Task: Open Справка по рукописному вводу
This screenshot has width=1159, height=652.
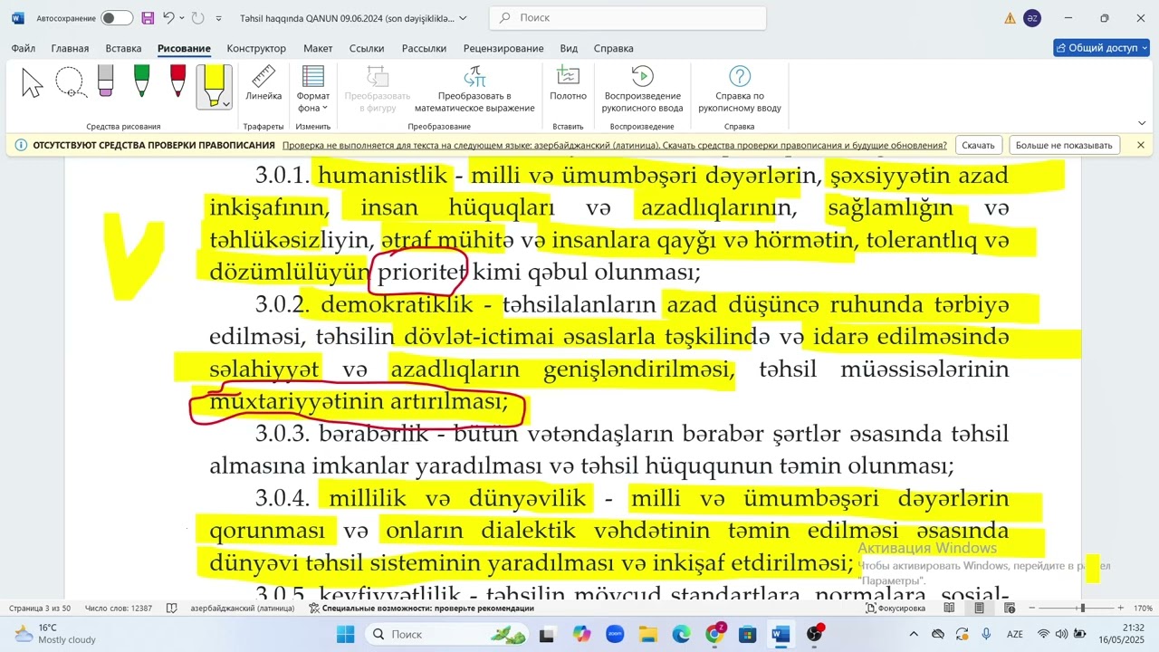Action: [x=740, y=89]
